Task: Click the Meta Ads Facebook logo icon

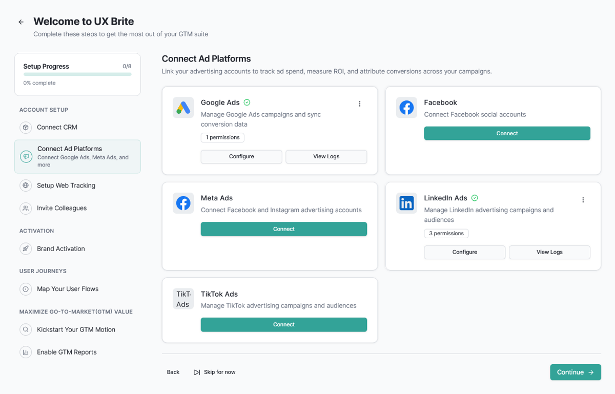Action: click(183, 203)
